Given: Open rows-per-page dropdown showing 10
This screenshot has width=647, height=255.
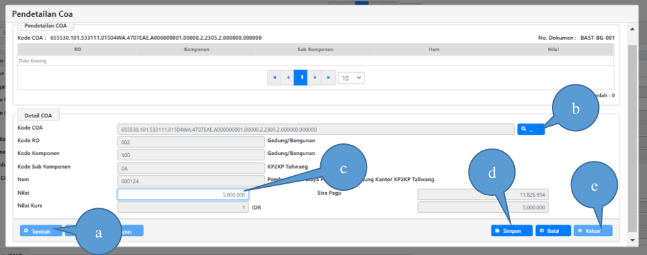Looking at the screenshot, I should [351, 78].
